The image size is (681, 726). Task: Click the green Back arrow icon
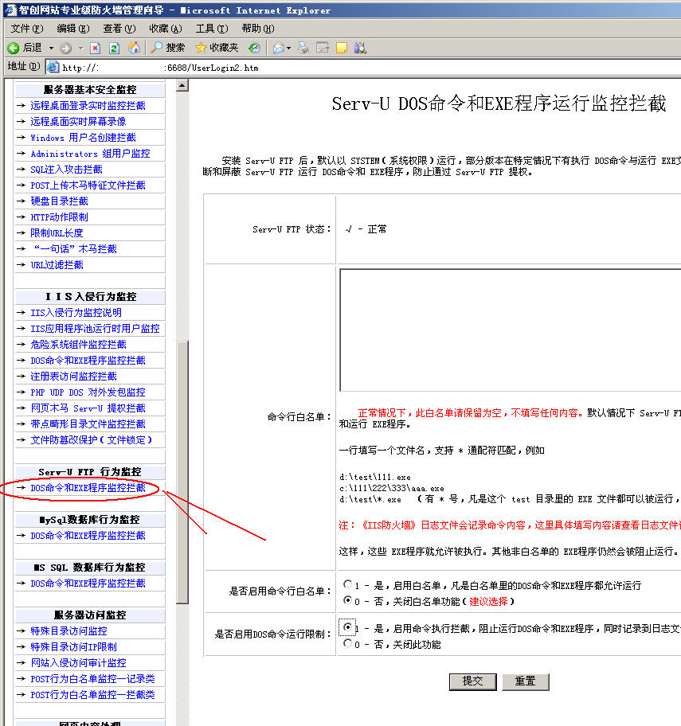pyautogui.click(x=14, y=48)
